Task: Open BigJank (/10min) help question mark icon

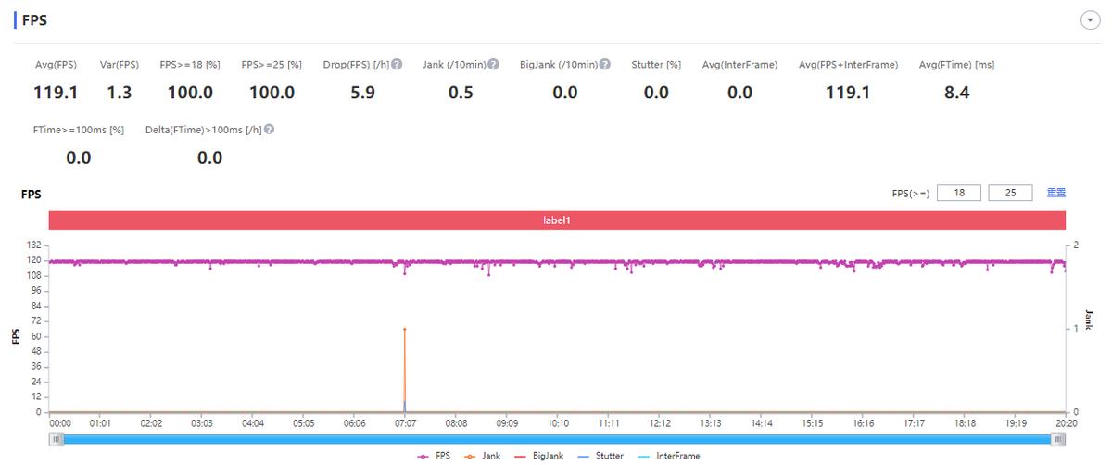Action: (x=605, y=65)
